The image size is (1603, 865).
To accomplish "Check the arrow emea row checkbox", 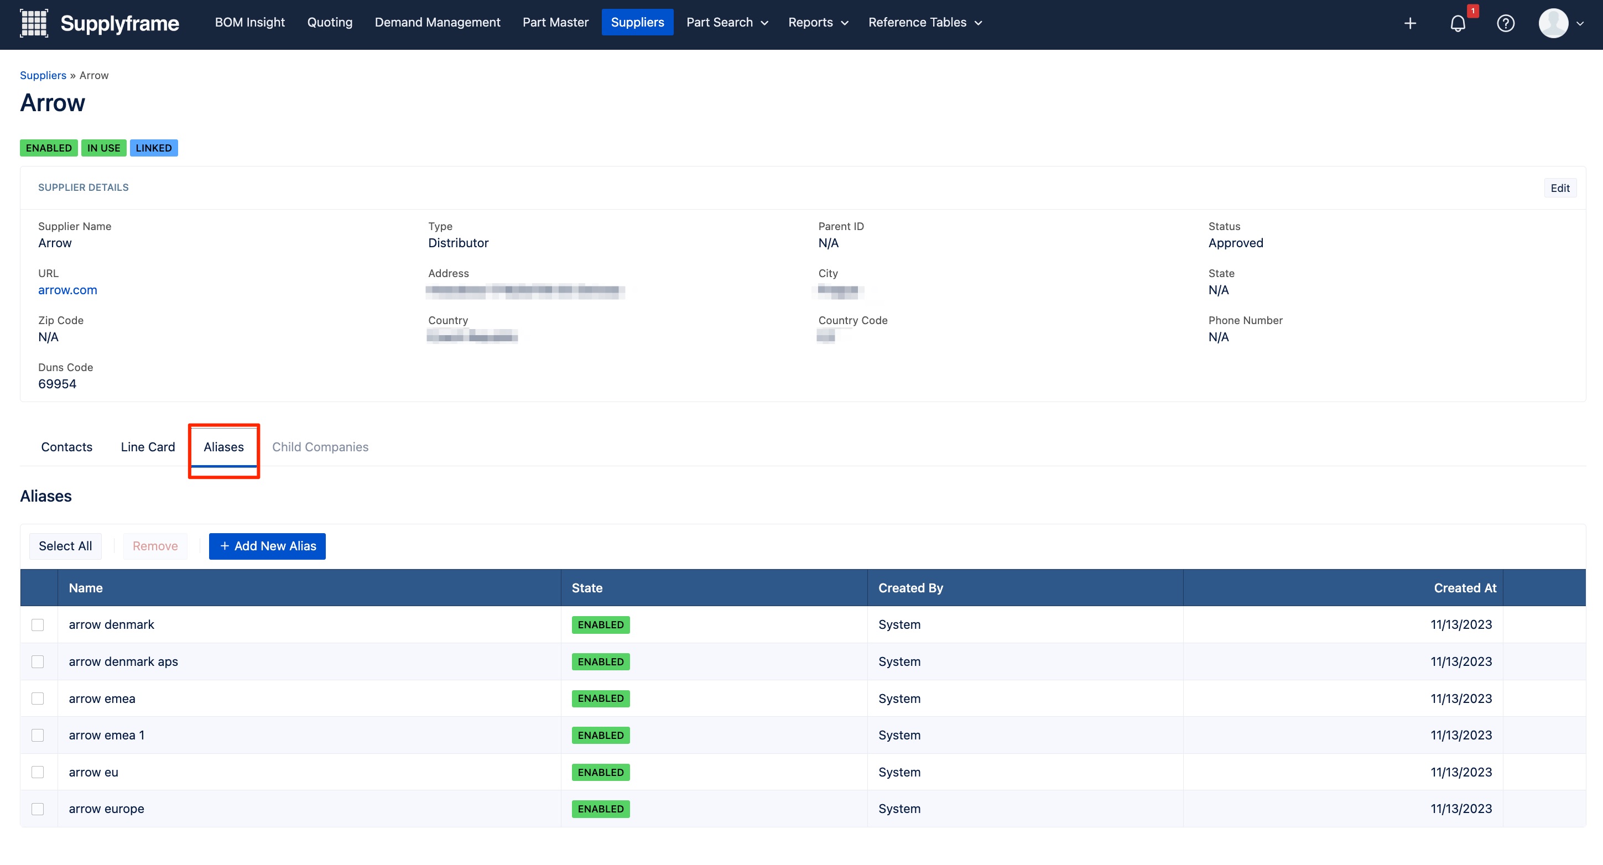I will point(38,698).
